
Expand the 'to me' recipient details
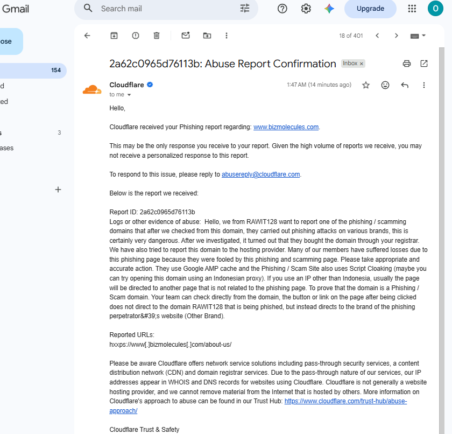point(129,95)
